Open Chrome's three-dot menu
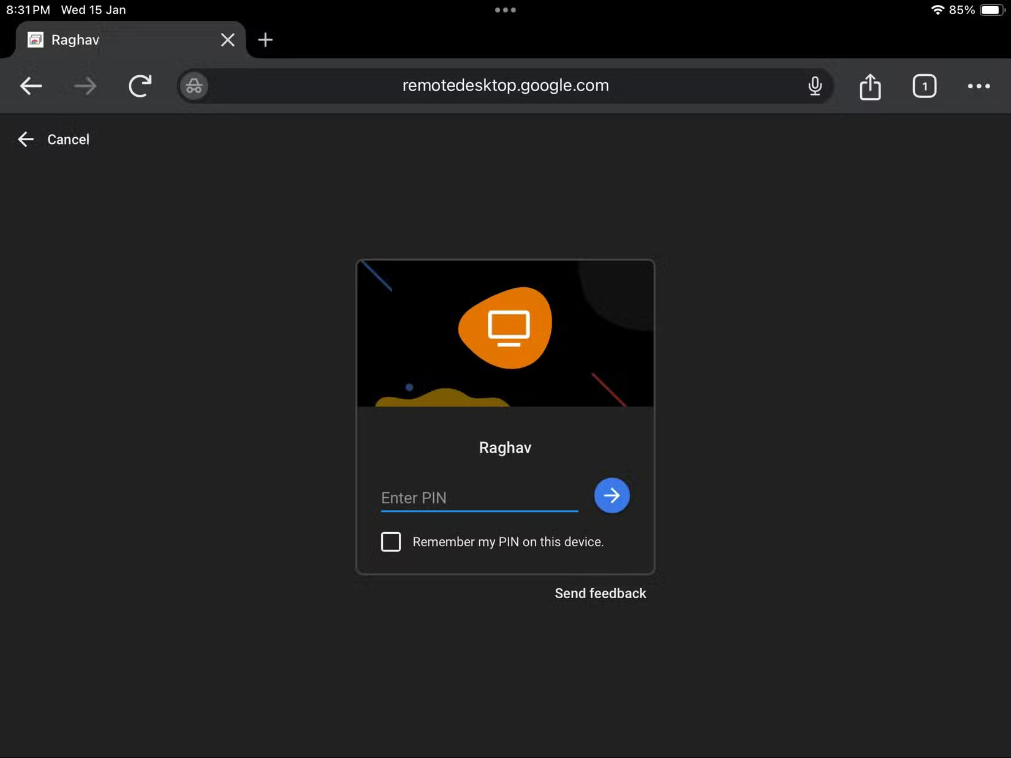The height and width of the screenshot is (758, 1011). click(979, 86)
